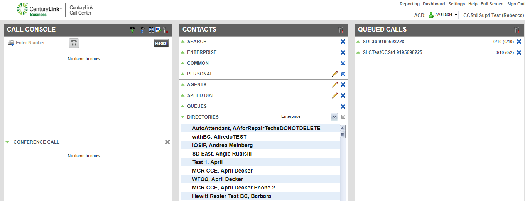This screenshot has height=201, width=525.
Task: Close the Personal contacts panel
Action: click(343, 74)
